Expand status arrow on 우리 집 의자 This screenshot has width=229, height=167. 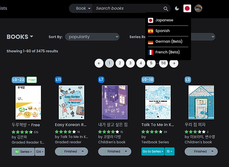pyautogui.click(x=213, y=151)
